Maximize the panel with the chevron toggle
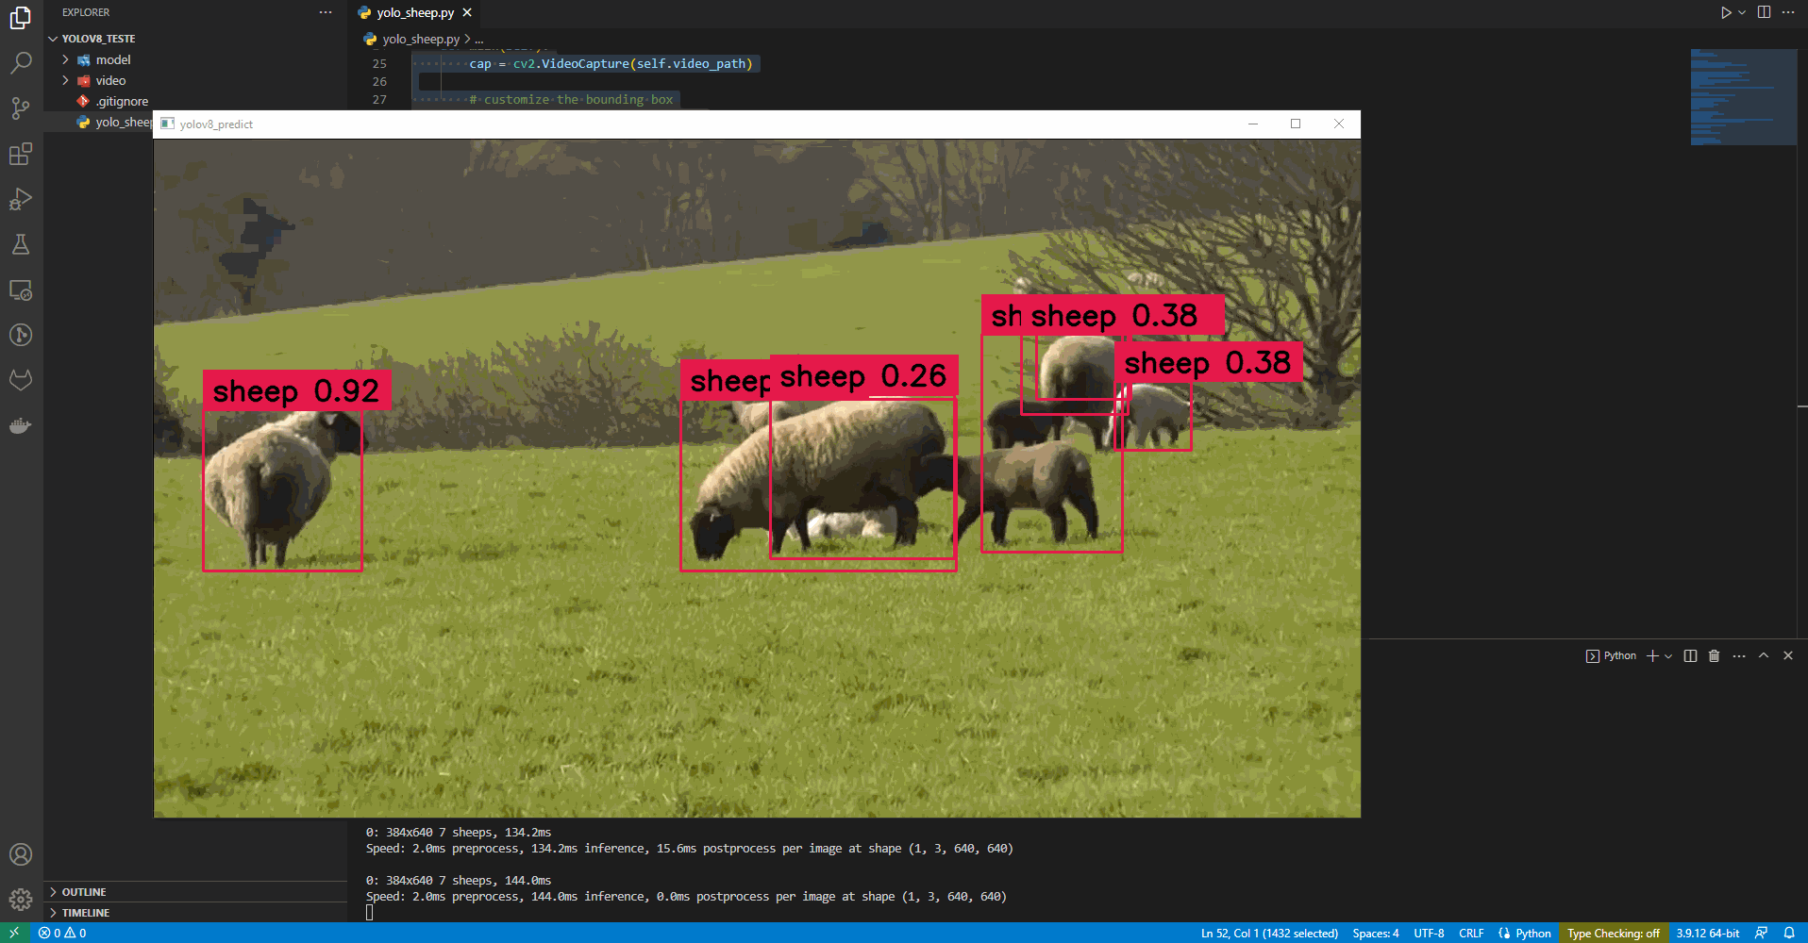 pos(1763,655)
